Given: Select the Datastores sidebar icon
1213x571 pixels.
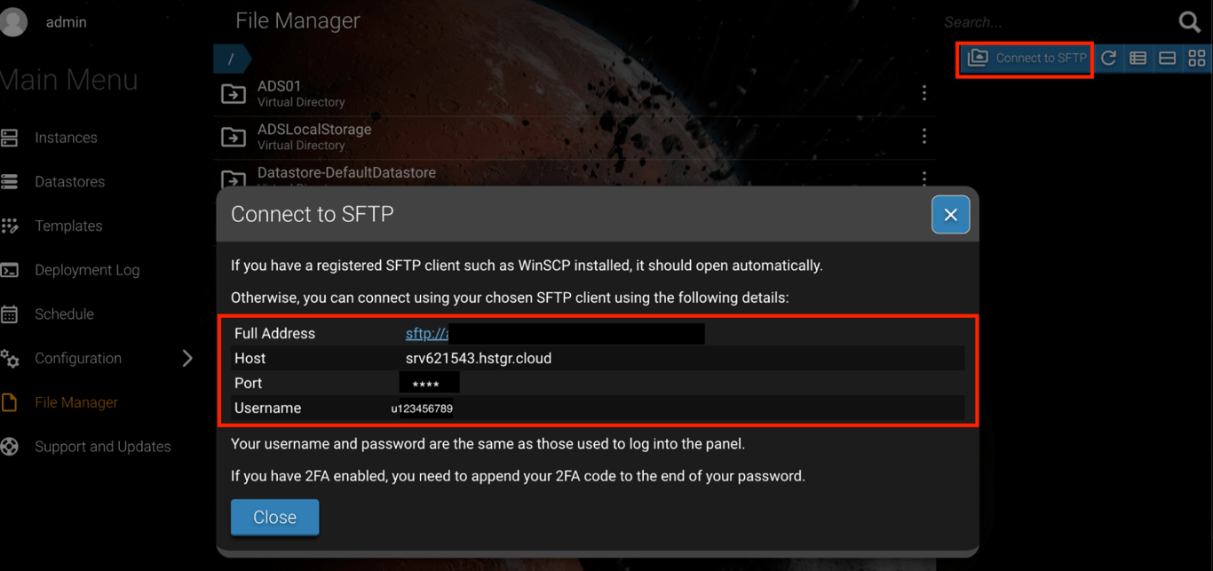Looking at the screenshot, I should point(12,181).
